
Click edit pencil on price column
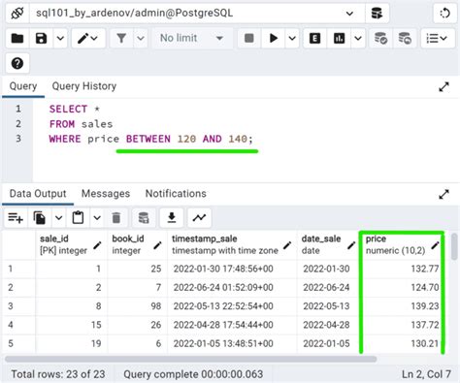[435, 245]
